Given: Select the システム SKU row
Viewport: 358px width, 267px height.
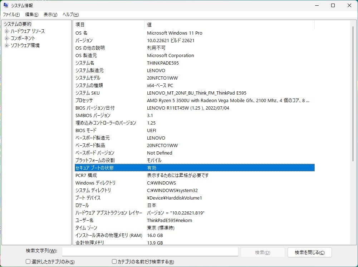Looking at the screenshot, I should (195, 93).
